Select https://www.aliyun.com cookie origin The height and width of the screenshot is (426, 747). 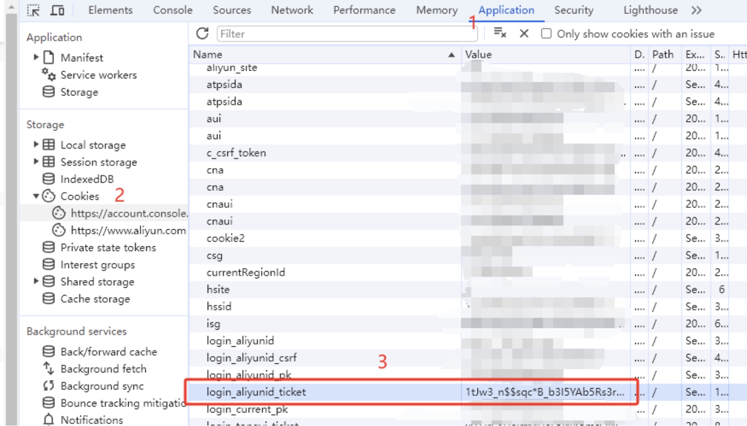click(x=128, y=231)
